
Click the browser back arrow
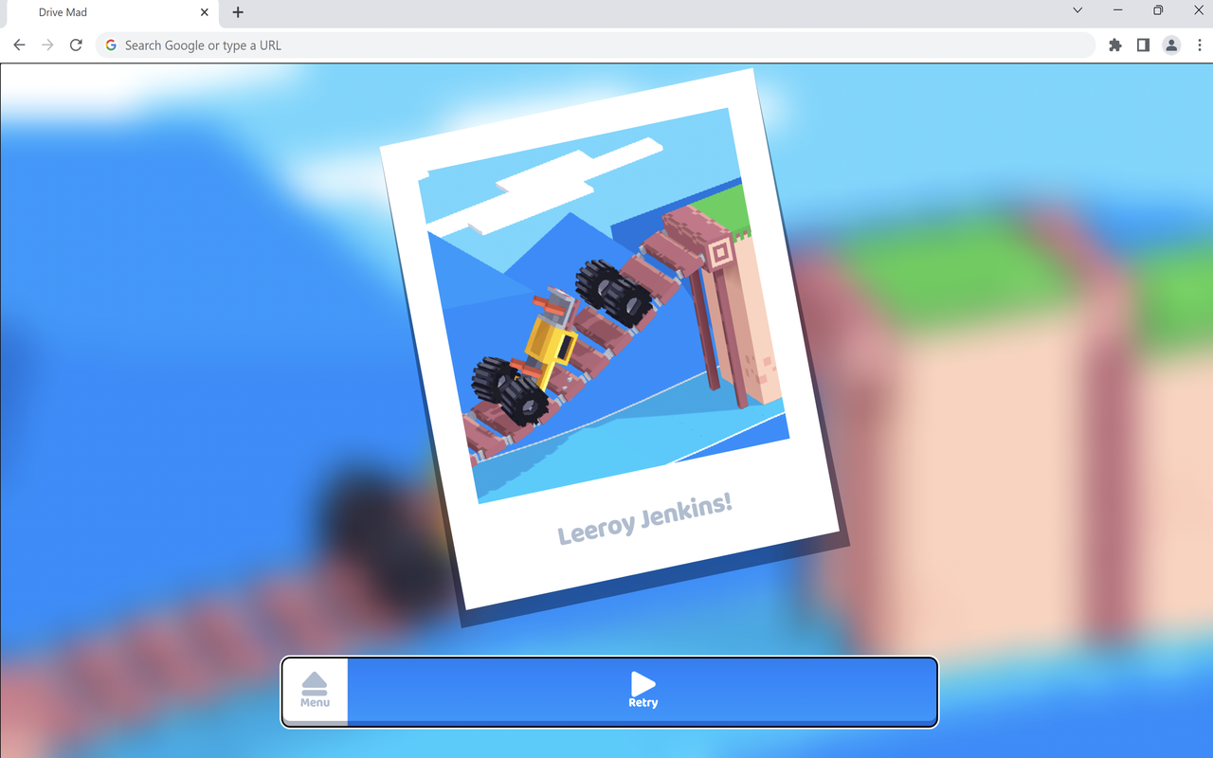point(19,45)
